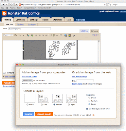
Task: Justify text with the full-justify icon
Action: (46, 35)
